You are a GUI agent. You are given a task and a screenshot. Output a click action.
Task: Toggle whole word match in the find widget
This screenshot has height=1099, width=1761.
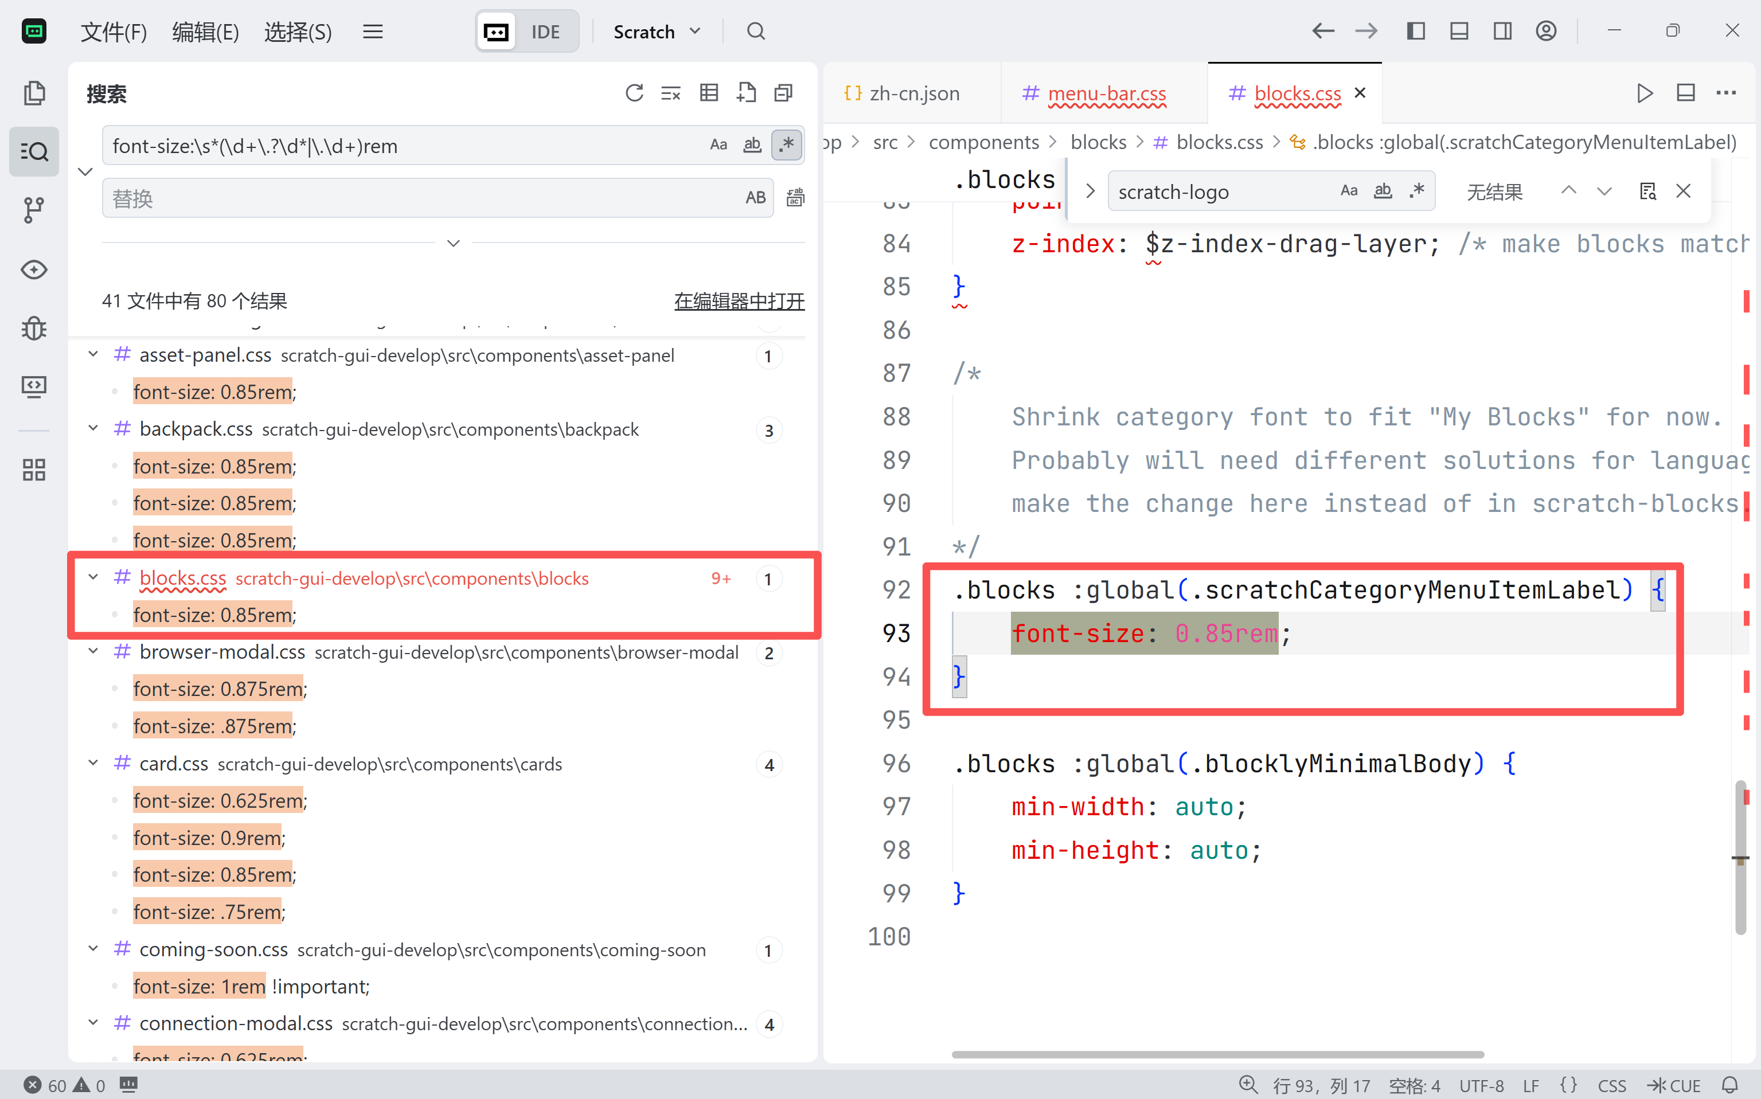1382,191
